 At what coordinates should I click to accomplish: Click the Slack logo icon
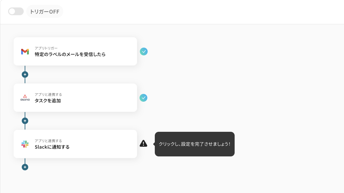click(25, 144)
